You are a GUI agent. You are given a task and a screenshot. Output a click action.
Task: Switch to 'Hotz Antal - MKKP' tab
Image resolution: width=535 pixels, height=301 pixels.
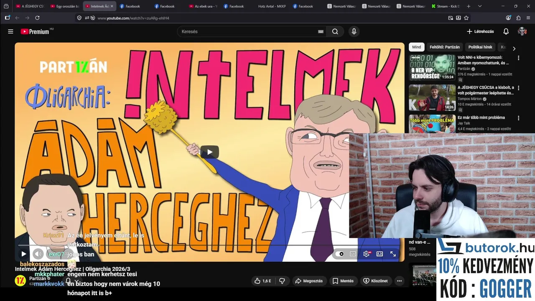pos(272,6)
